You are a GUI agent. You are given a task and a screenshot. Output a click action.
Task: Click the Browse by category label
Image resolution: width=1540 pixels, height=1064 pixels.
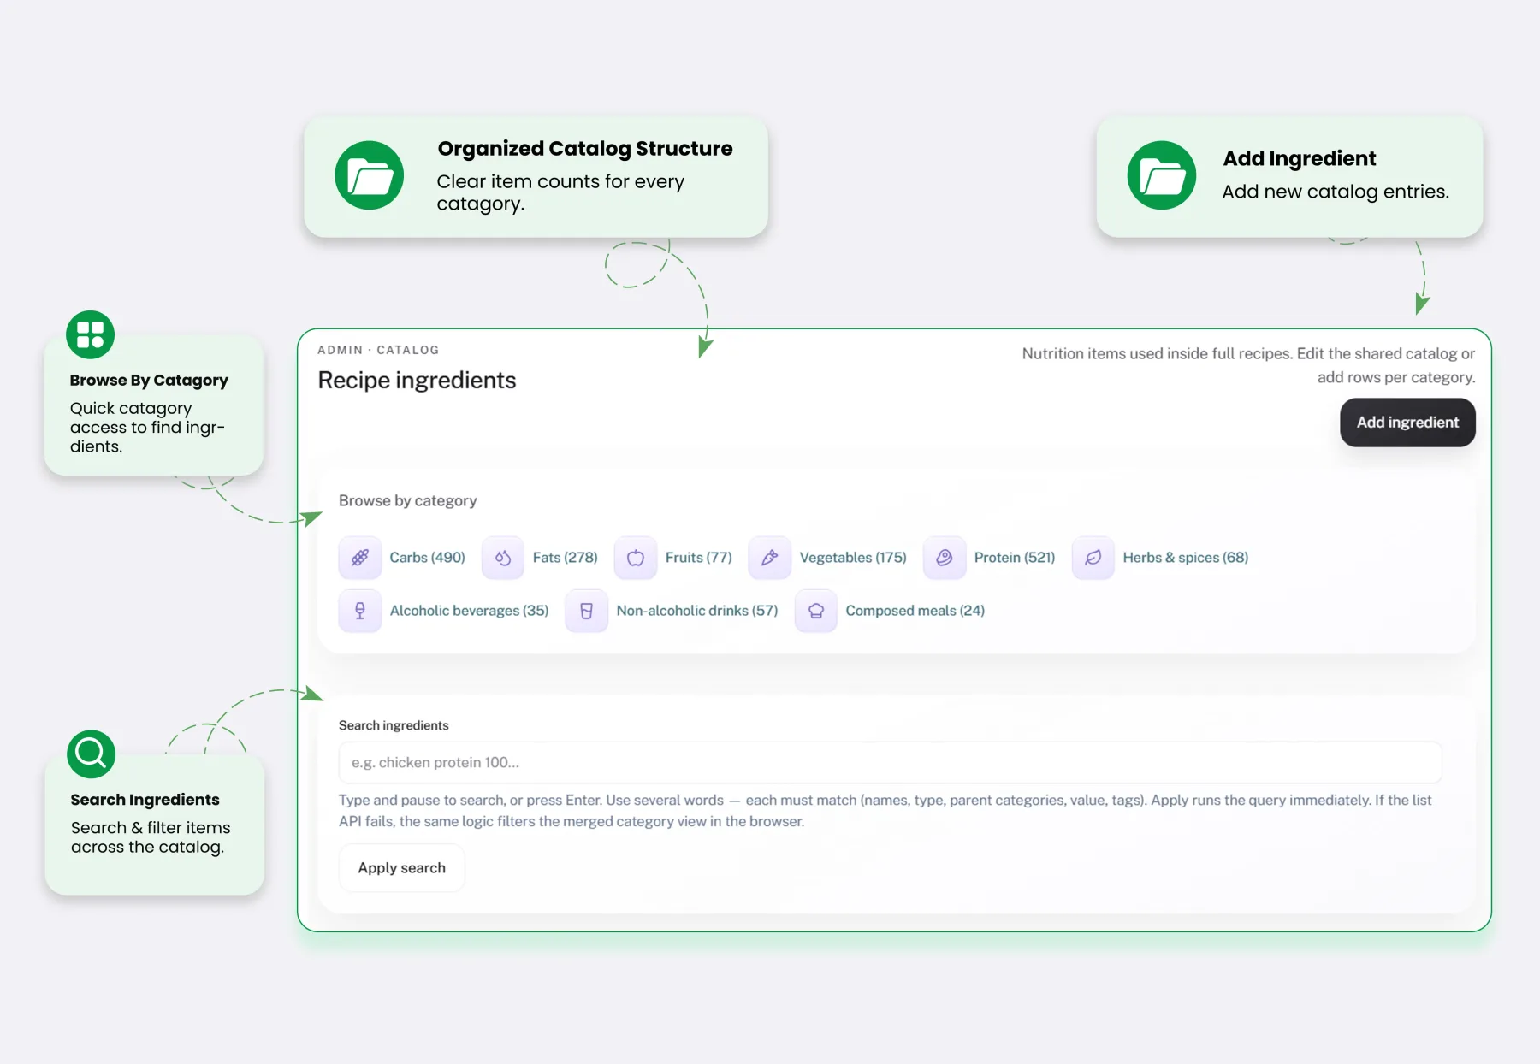pyautogui.click(x=407, y=500)
